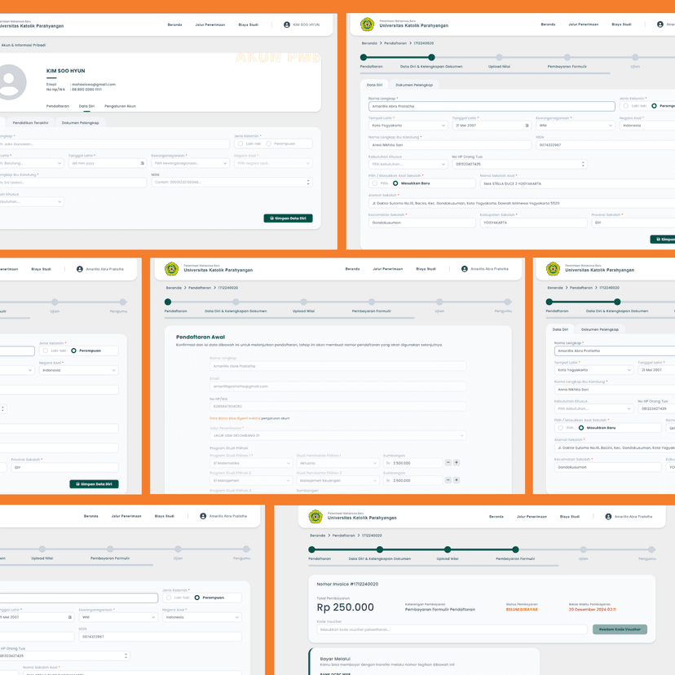Click Simpan Data Diri on the middle-left screen

pyautogui.click(x=94, y=484)
